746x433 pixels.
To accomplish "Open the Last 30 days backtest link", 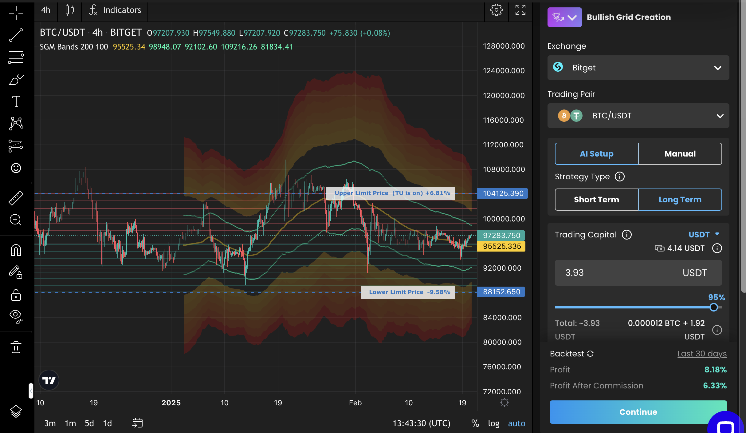I will 702,354.
